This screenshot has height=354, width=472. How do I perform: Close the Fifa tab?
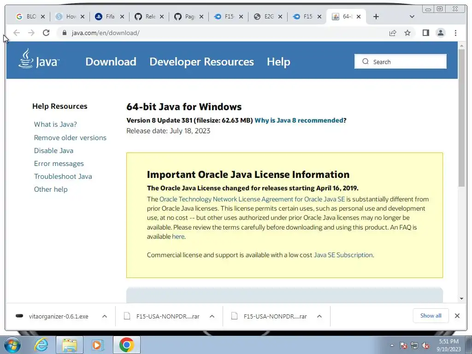point(122,17)
